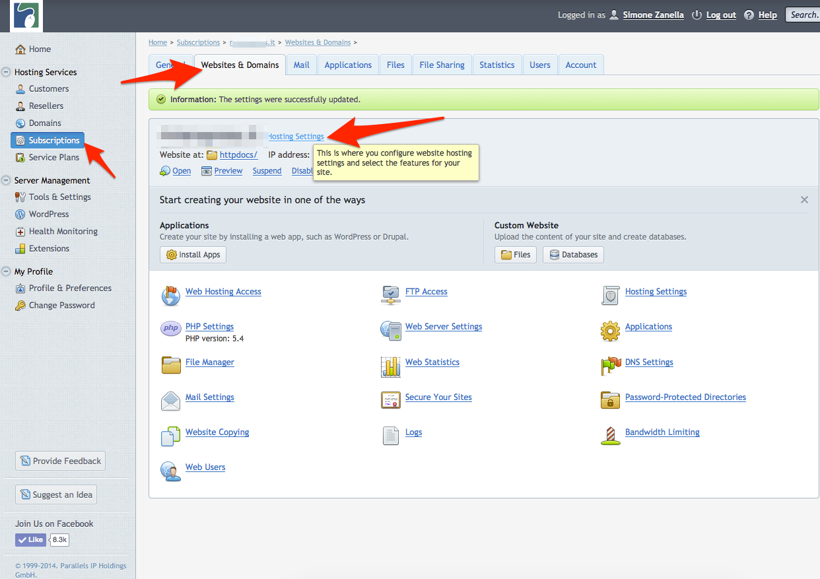Image resolution: width=820 pixels, height=579 pixels.
Task: Click the DNS Settings flags icon
Action: (611, 366)
